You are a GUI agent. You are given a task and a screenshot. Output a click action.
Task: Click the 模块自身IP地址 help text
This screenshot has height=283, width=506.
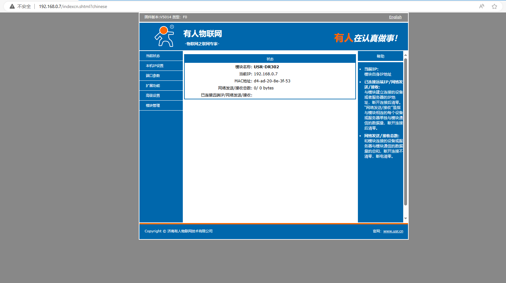pos(378,74)
